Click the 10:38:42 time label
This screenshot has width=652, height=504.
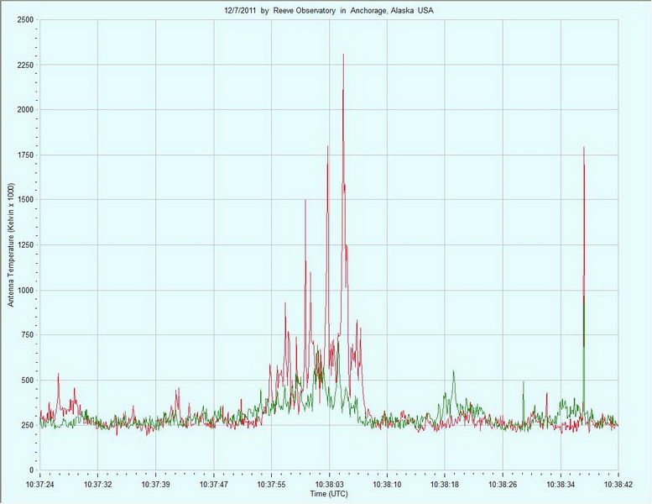[x=618, y=485]
